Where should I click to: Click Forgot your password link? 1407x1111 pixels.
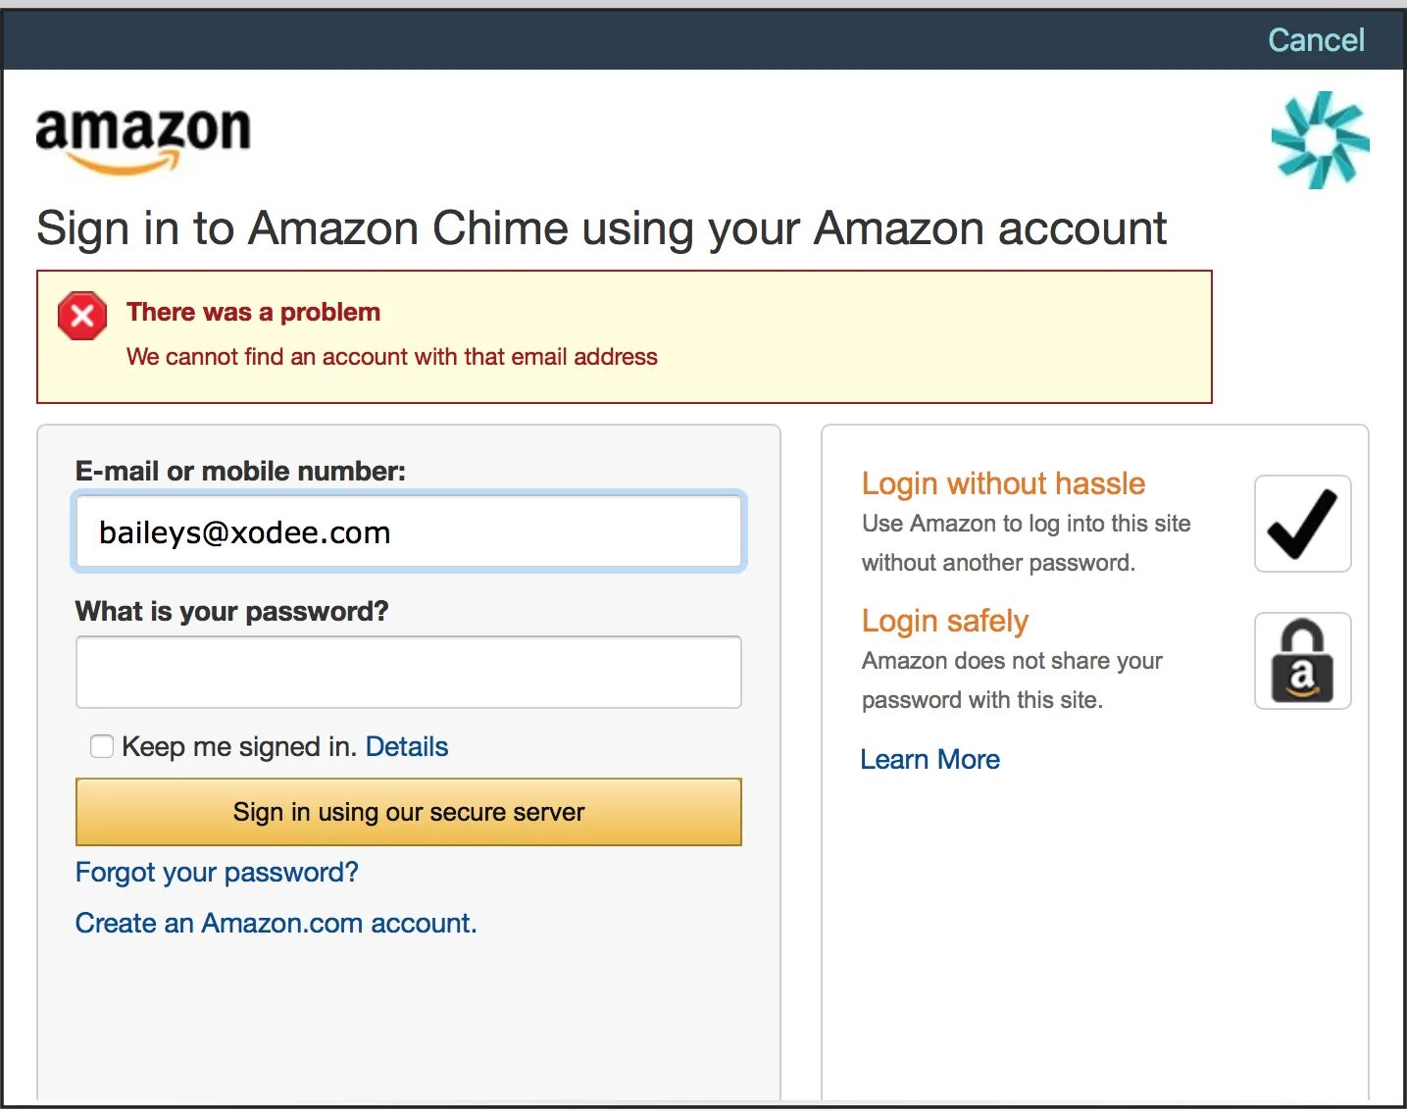point(217,873)
